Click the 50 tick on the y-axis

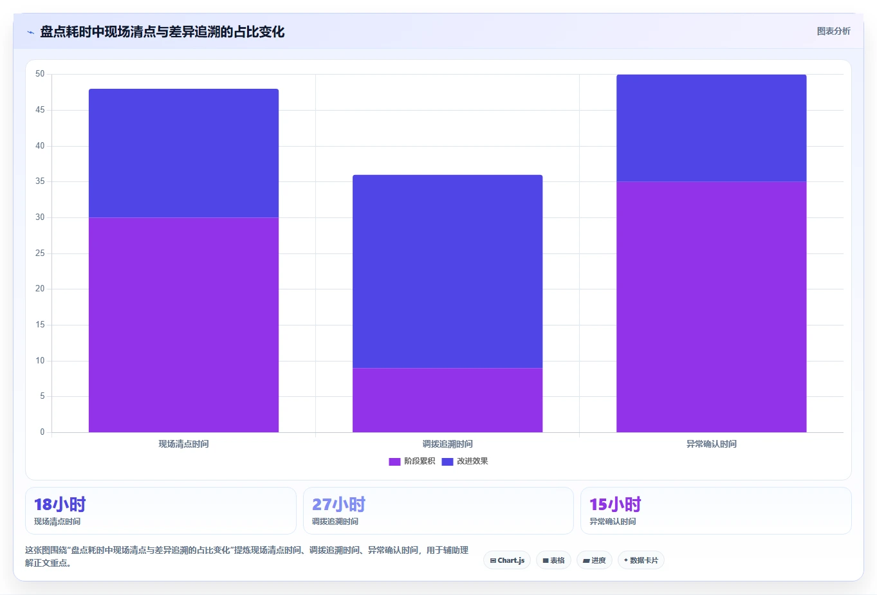pos(40,74)
